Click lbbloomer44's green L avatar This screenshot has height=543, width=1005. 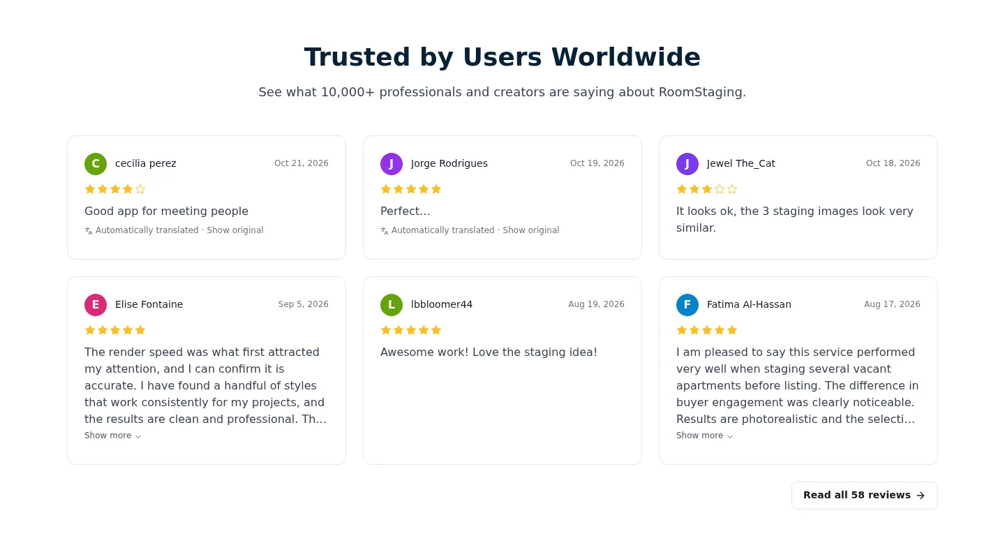[392, 305]
